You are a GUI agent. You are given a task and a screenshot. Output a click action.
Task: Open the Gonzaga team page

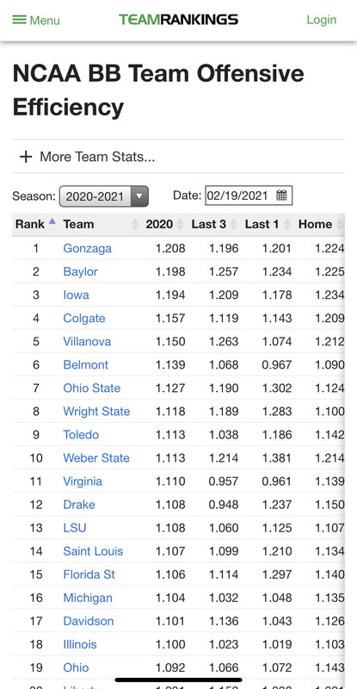(x=88, y=248)
